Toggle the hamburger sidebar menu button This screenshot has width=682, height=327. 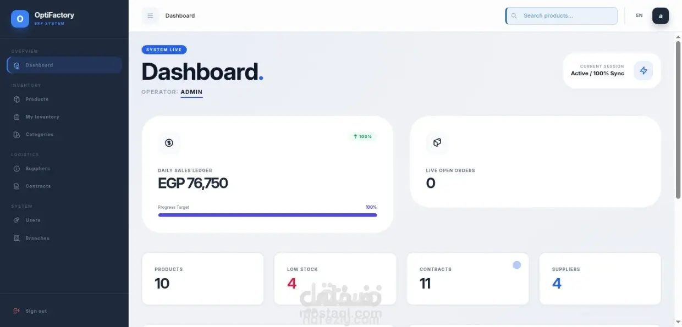coord(150,16)
